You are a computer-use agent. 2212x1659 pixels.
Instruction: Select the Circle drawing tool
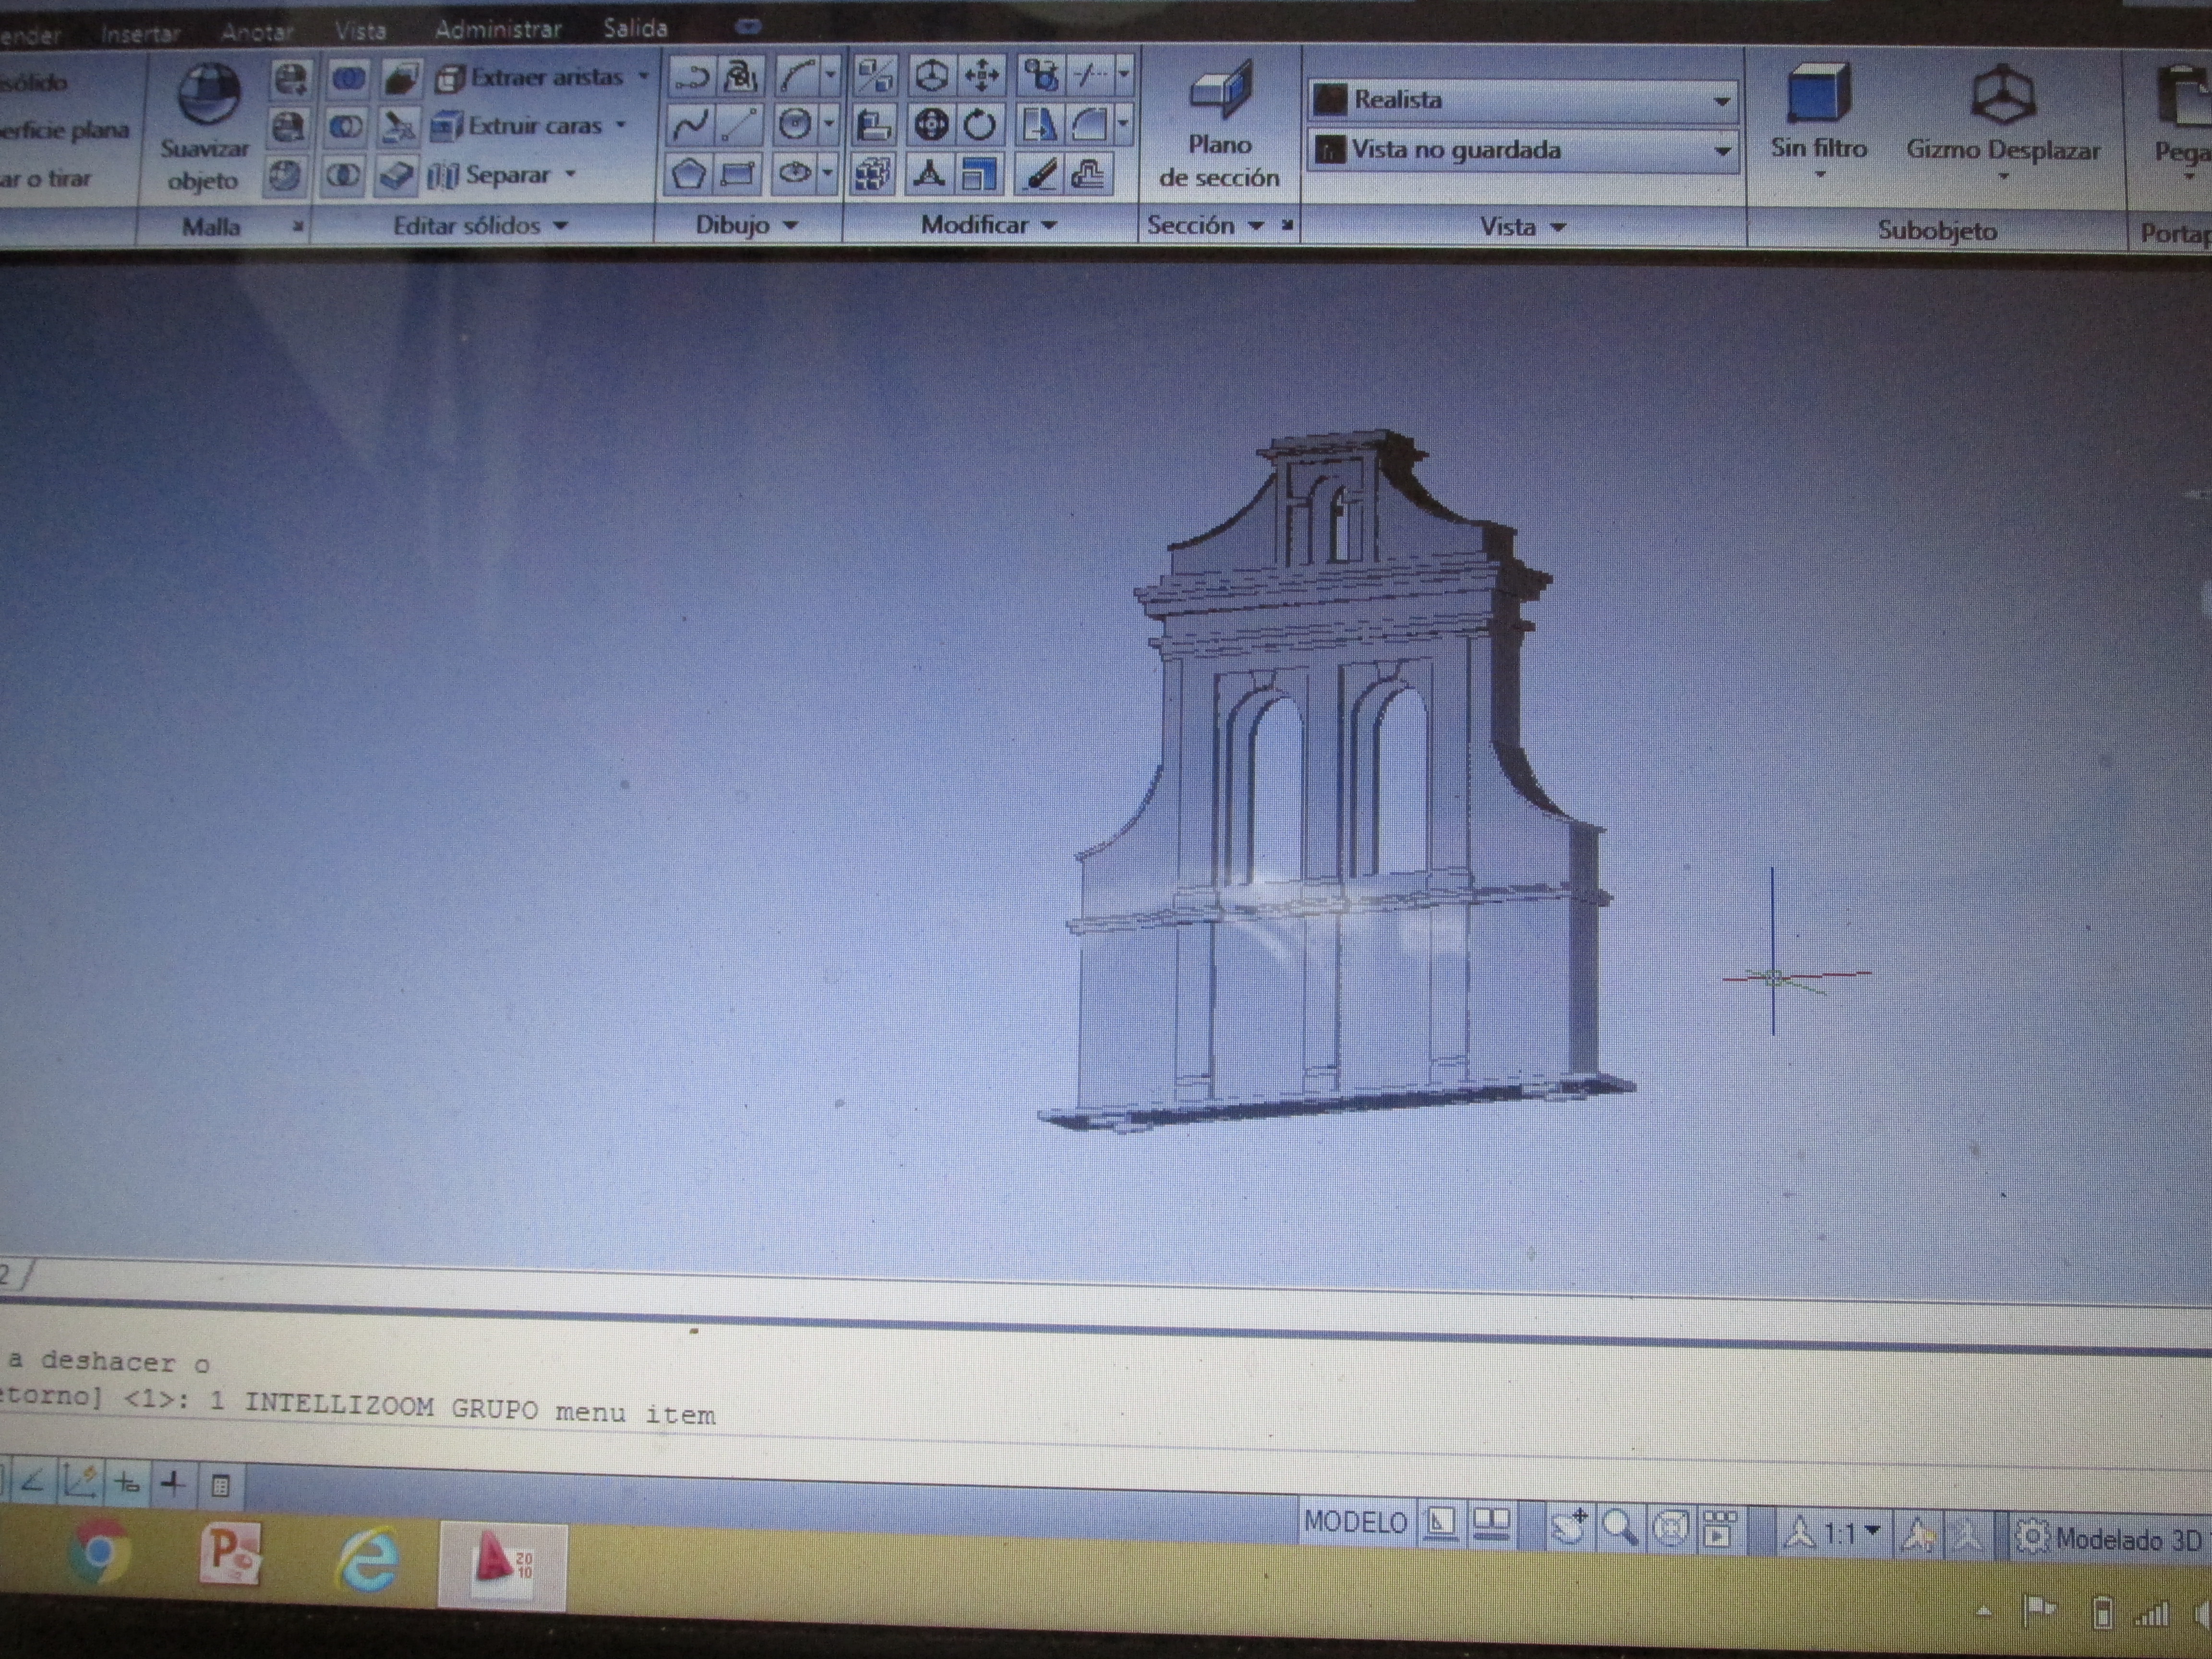point(796,126)
